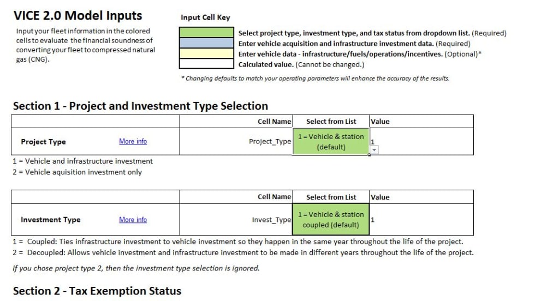Click the Invest_Type cell name label
Screen dimensions: 535x301
click(271, 220)
